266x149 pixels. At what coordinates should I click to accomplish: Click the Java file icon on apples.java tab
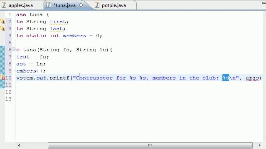pyautogui.click(x=4, y=5)
